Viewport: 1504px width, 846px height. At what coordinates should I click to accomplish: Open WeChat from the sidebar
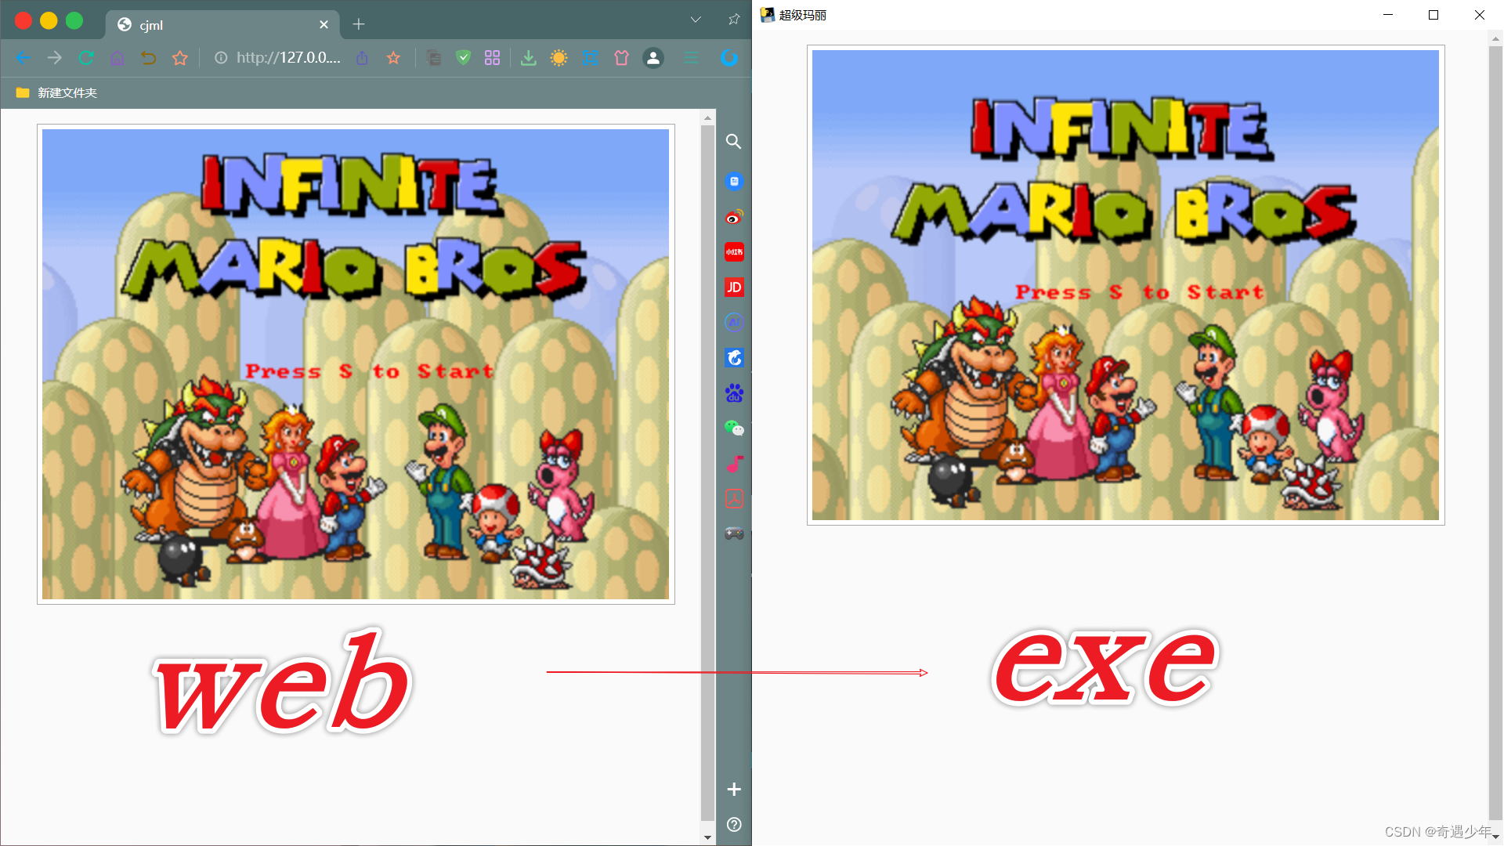[x=734, y=428]
